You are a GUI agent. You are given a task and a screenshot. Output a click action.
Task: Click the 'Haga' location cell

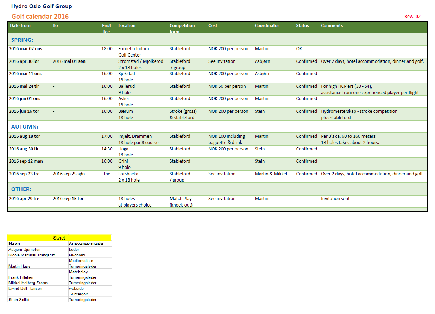pos(123,149)
